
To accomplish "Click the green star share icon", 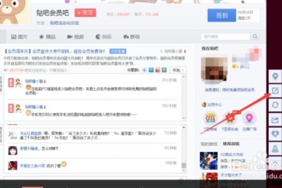I will coord(164,70).
